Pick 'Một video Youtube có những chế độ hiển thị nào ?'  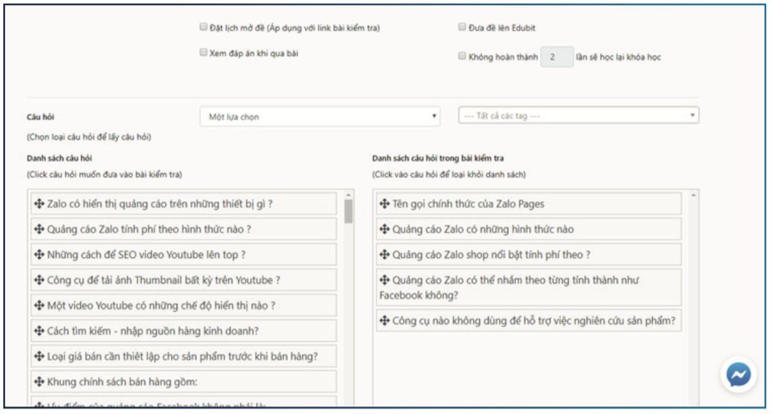pyautogui.click(x=184, y=306)
